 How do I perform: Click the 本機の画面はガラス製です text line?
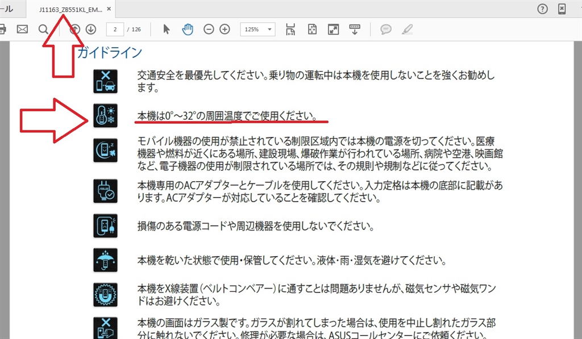click(317, 329)
